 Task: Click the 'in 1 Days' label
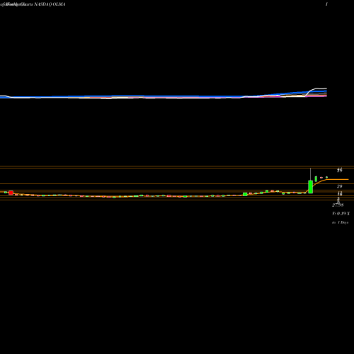340,222
